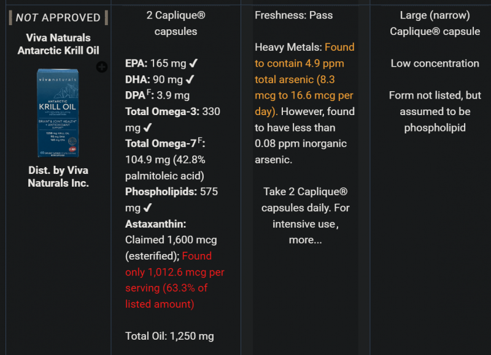
Task: Click the "Low concentration" note
Action: pyautogui.click(x=435, y=63)
